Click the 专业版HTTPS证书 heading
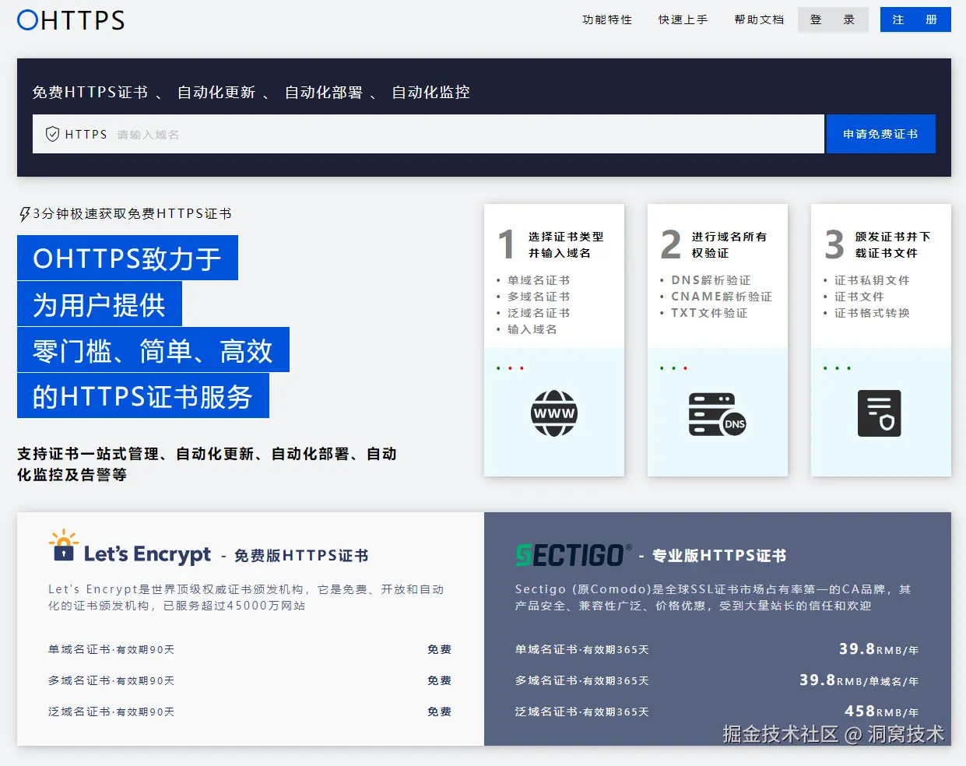Image resolution: width=966 pixels, height=766 pixels. pyautogui.click(x=719, y=556)
